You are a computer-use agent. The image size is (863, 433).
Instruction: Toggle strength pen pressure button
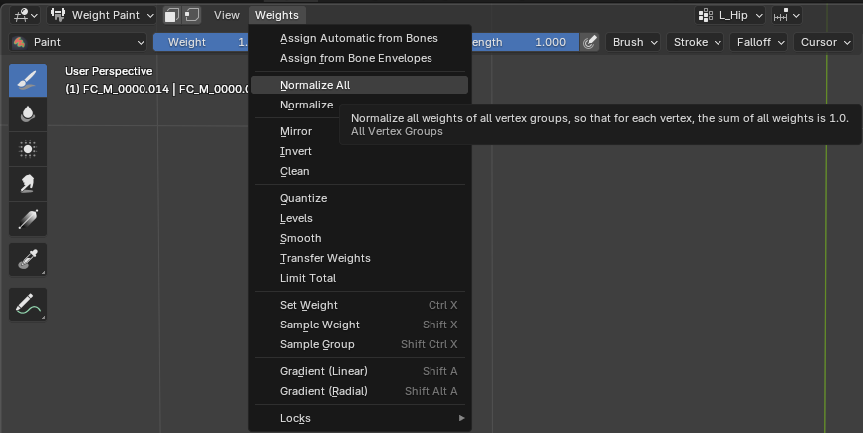590,42
